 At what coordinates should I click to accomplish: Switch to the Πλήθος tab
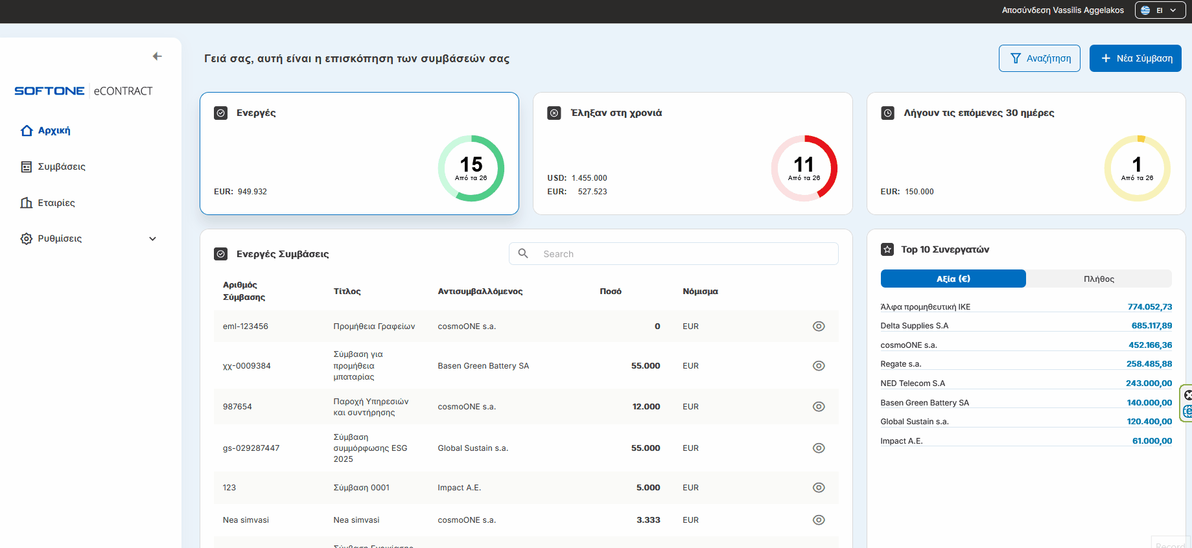1099,279
